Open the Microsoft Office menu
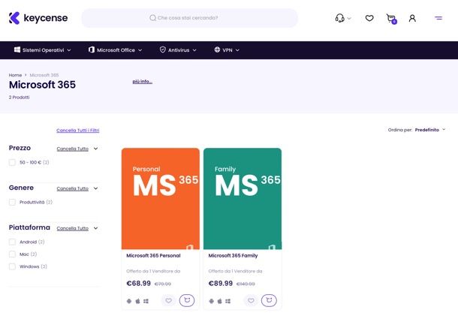458x325 pixels. tap(116, 50)
